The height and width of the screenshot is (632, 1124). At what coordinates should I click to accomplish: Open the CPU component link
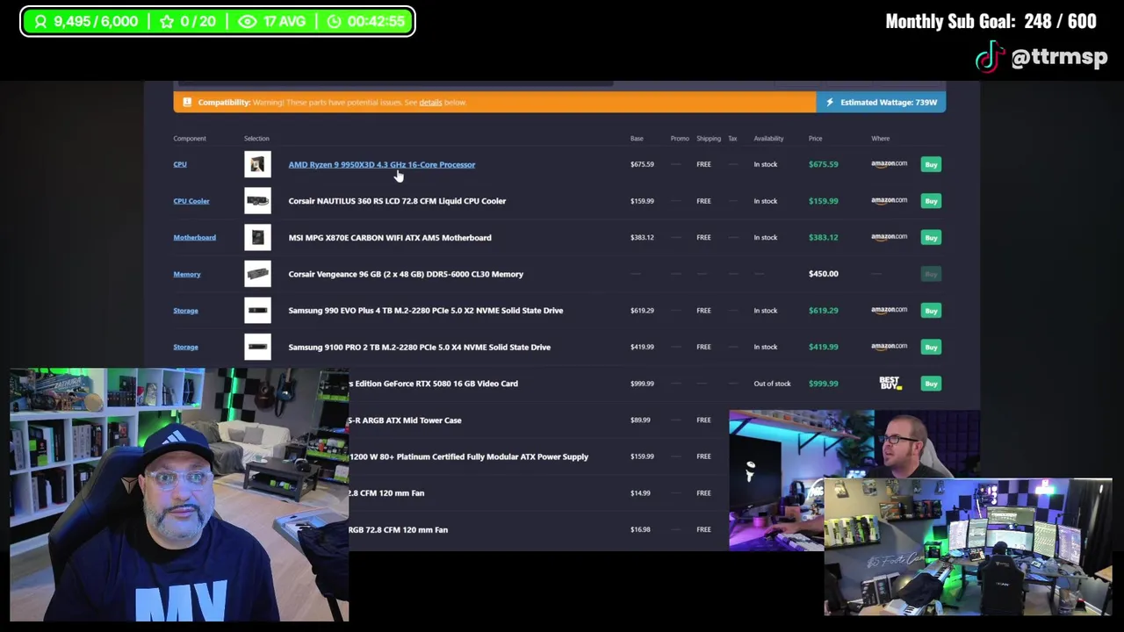pos(180,164)
